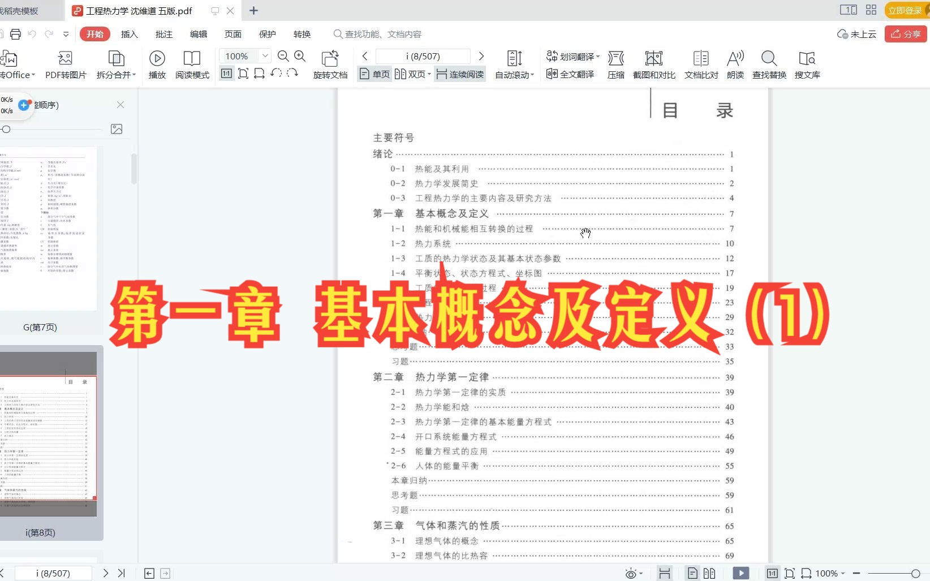Switch to 编辑 tab
The image size is (930, 581).
coord(199,34)
